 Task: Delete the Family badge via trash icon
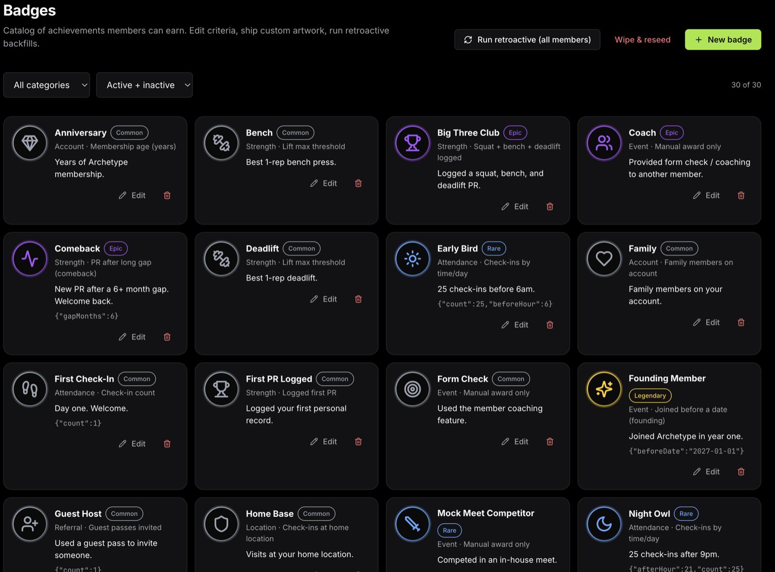tap(741, 322)
